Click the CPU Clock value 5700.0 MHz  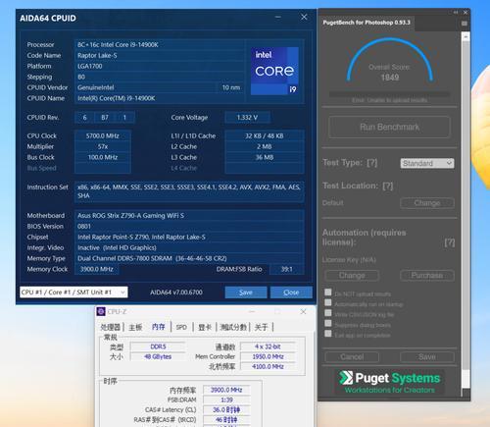point(103,135)
